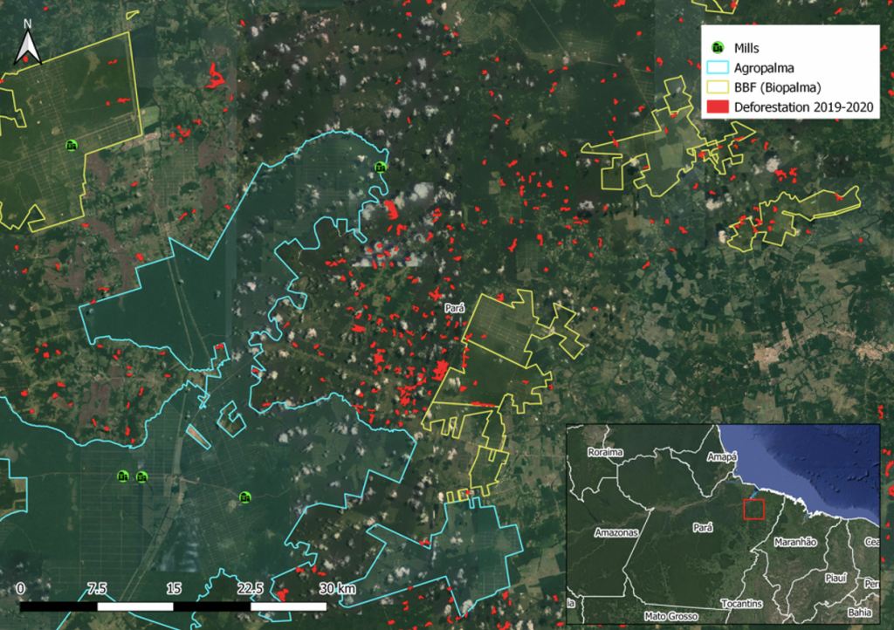Click the left icon of the paired mills
Viewport: 894px width, 630px height.
click(123, 476)
